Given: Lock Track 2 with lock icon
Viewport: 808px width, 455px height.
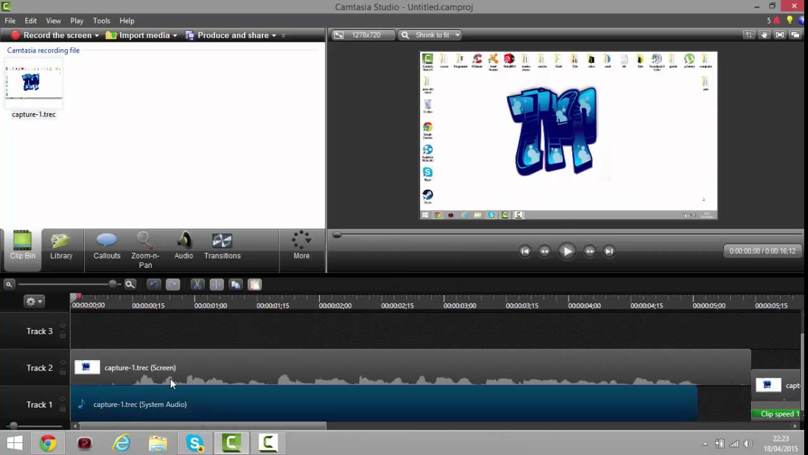Looking at the screenshot, I should pos(63,372).
